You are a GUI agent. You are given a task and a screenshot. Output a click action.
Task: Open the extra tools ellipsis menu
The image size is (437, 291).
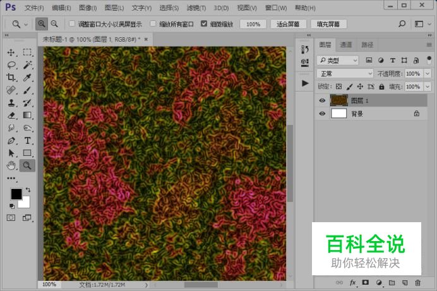pyautogui.click(x=11, y=178)
